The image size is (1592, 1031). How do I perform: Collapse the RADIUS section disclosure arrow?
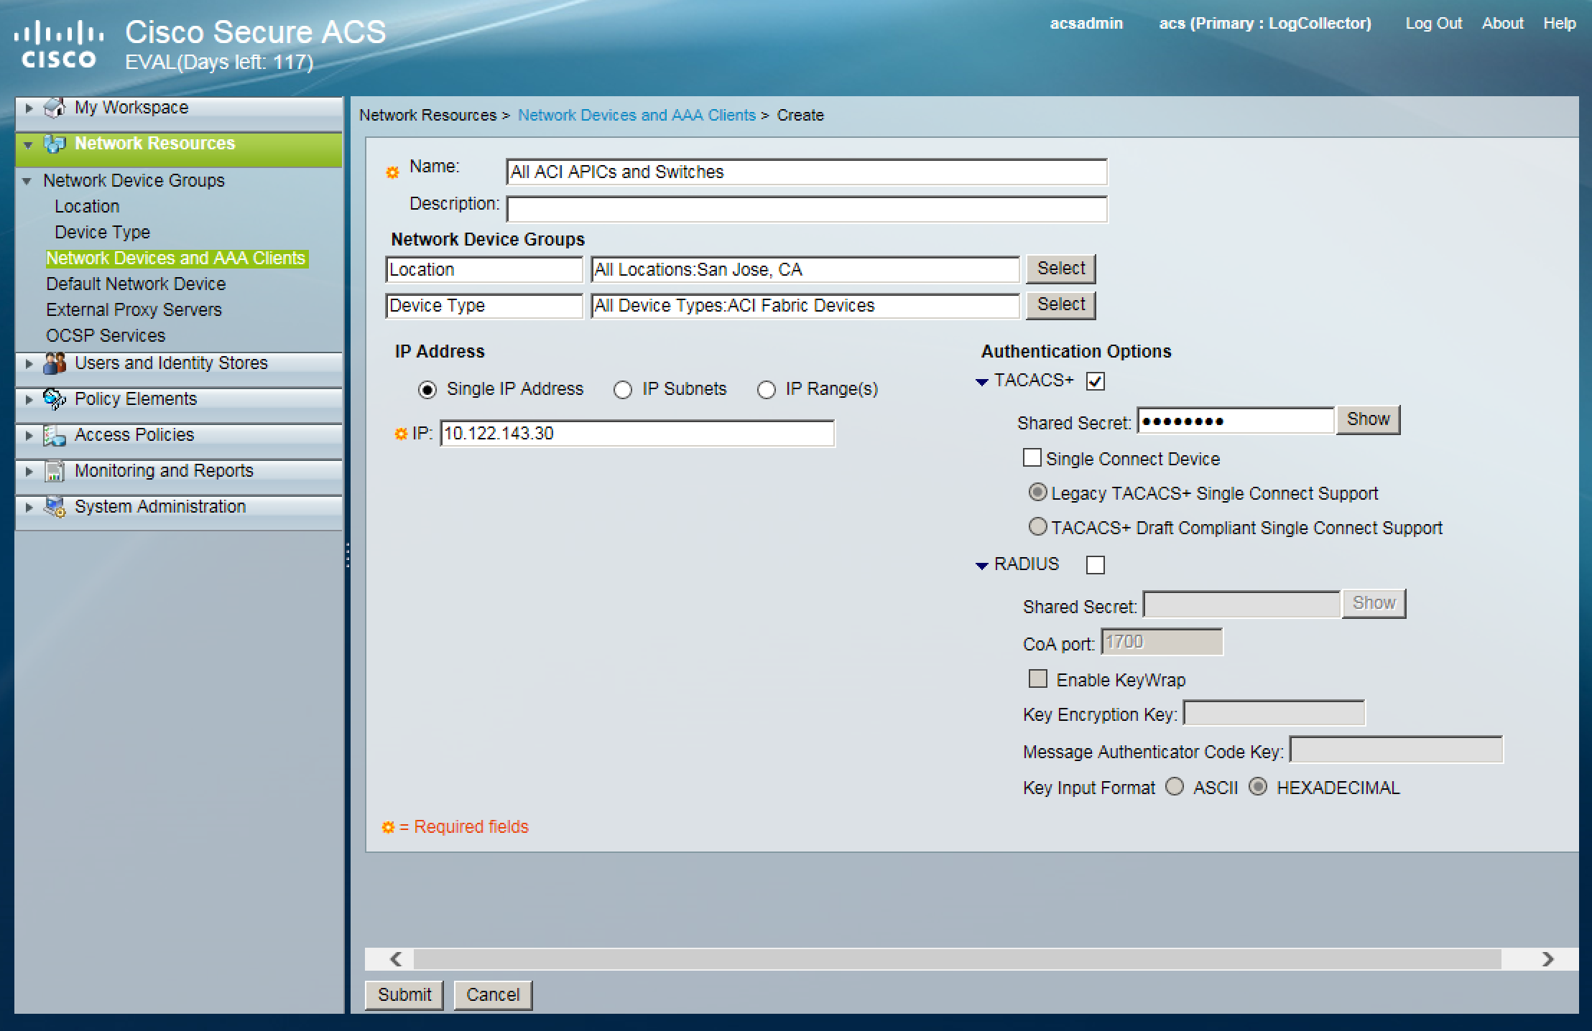982,566
